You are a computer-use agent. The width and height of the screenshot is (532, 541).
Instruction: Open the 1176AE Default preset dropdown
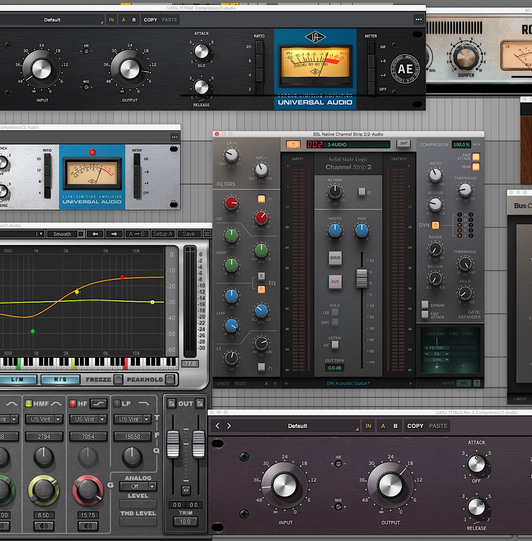point(52,20)
